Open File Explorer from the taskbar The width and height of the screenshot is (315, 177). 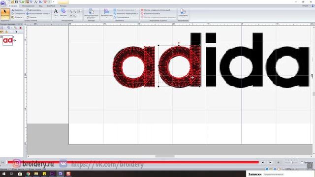point(36,174)
